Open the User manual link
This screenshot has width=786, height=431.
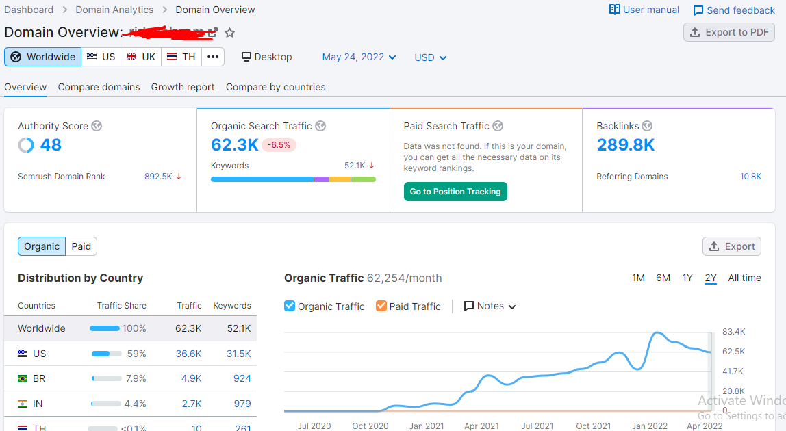coord(644,10)
